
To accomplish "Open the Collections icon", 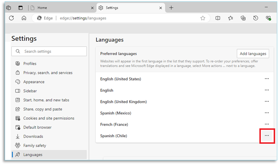I will click(243, 18).
